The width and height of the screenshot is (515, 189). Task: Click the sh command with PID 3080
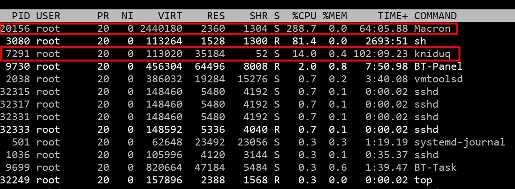pyautogui.click(x=420, y=41)
